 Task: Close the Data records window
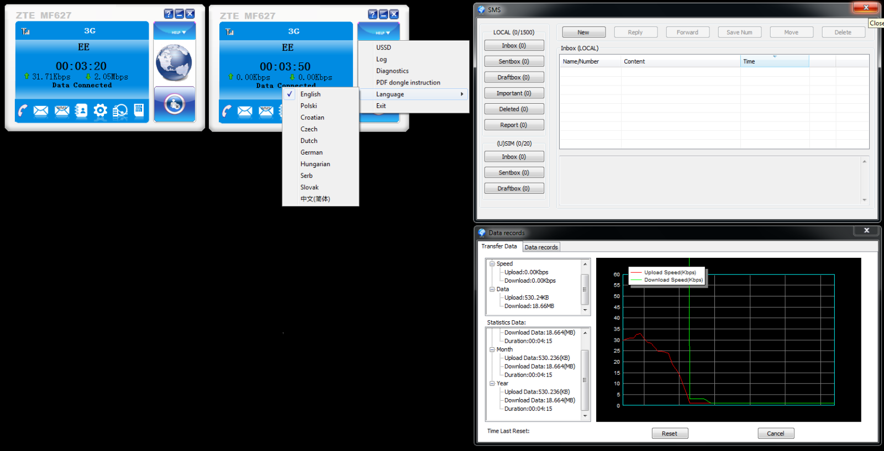866,230
